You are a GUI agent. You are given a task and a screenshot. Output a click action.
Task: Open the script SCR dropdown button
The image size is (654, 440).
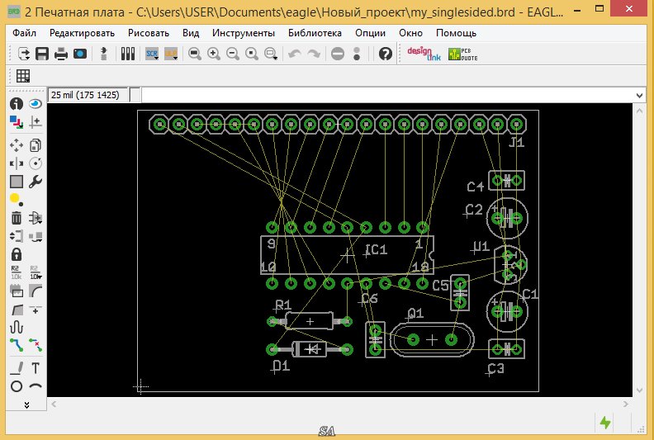[x=153, y=54]
